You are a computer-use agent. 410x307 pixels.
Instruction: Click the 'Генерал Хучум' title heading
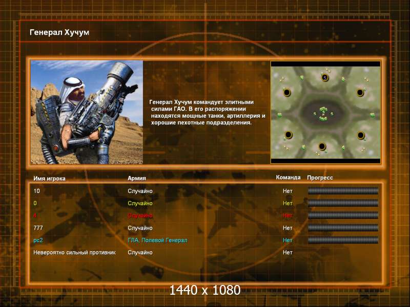coord(59,32)
